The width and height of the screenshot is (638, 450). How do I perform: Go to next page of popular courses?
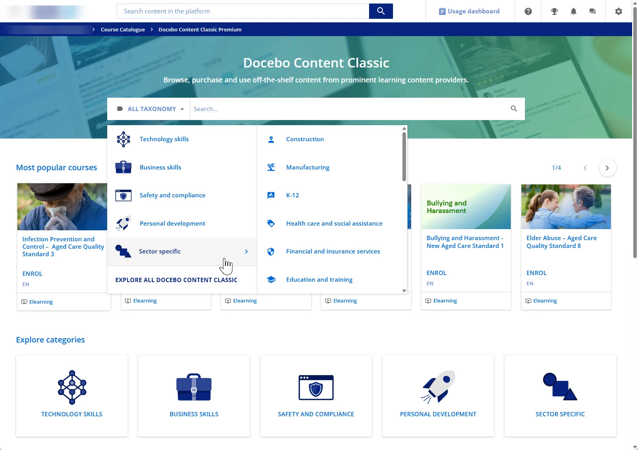[607, 168]
